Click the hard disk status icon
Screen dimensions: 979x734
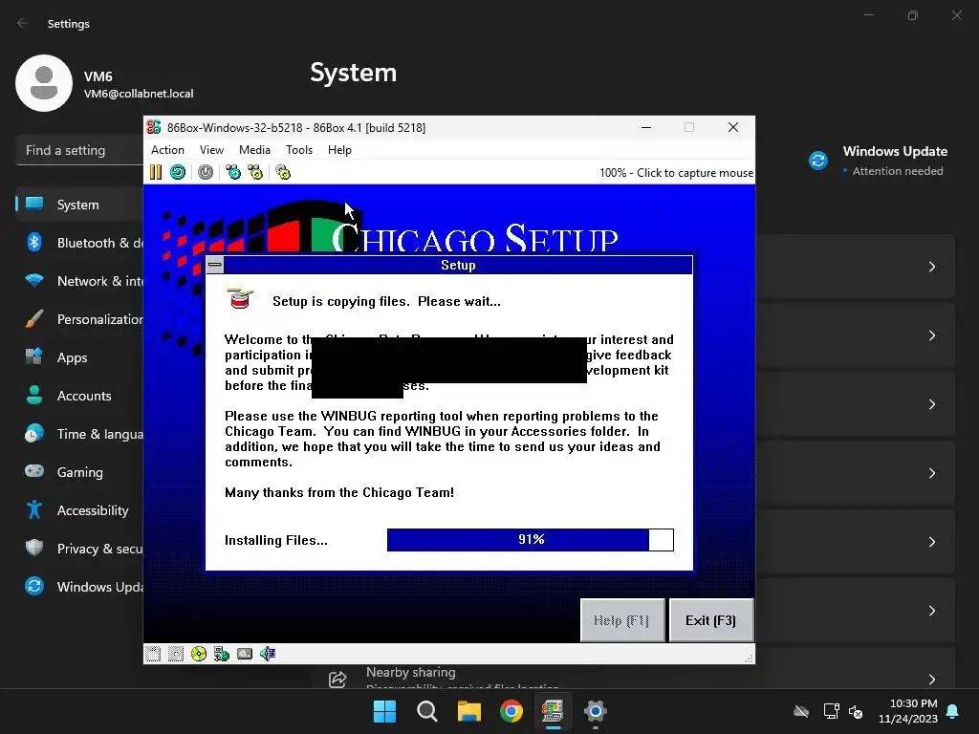[x=245, y=654]
